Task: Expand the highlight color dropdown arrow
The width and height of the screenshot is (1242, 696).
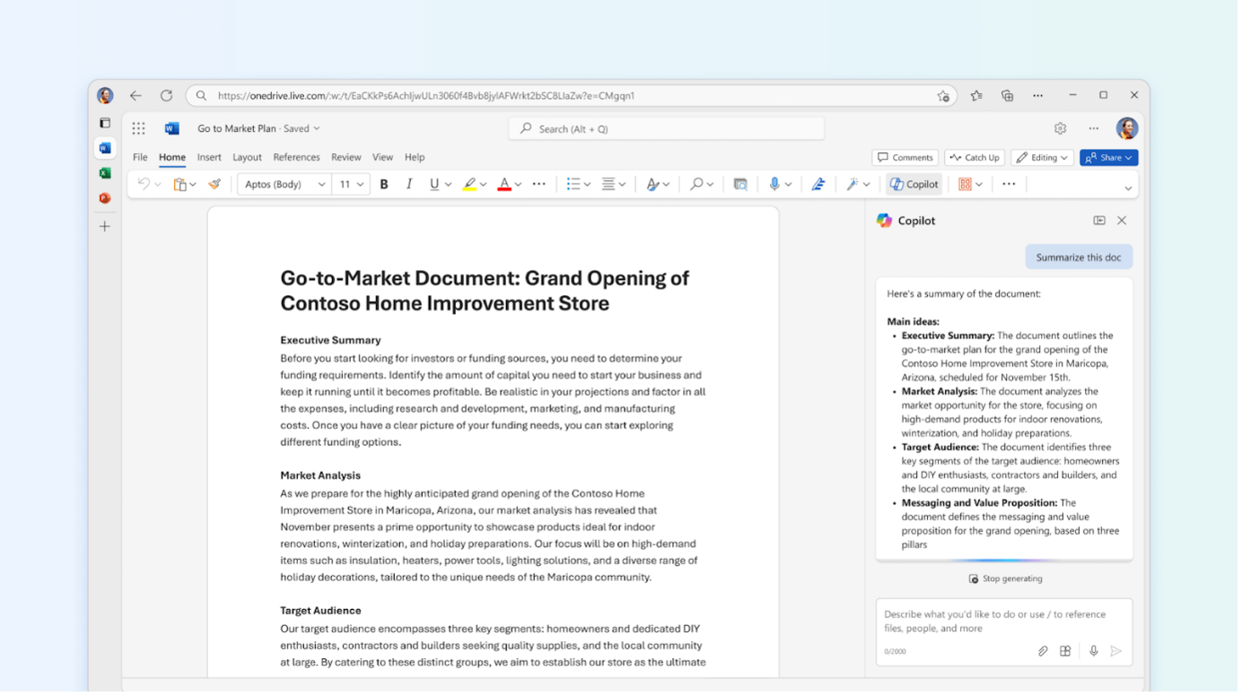Action: coord(485,186)
